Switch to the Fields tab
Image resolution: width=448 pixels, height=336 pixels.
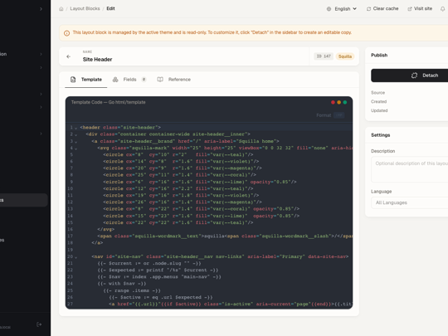click(129, 80)
